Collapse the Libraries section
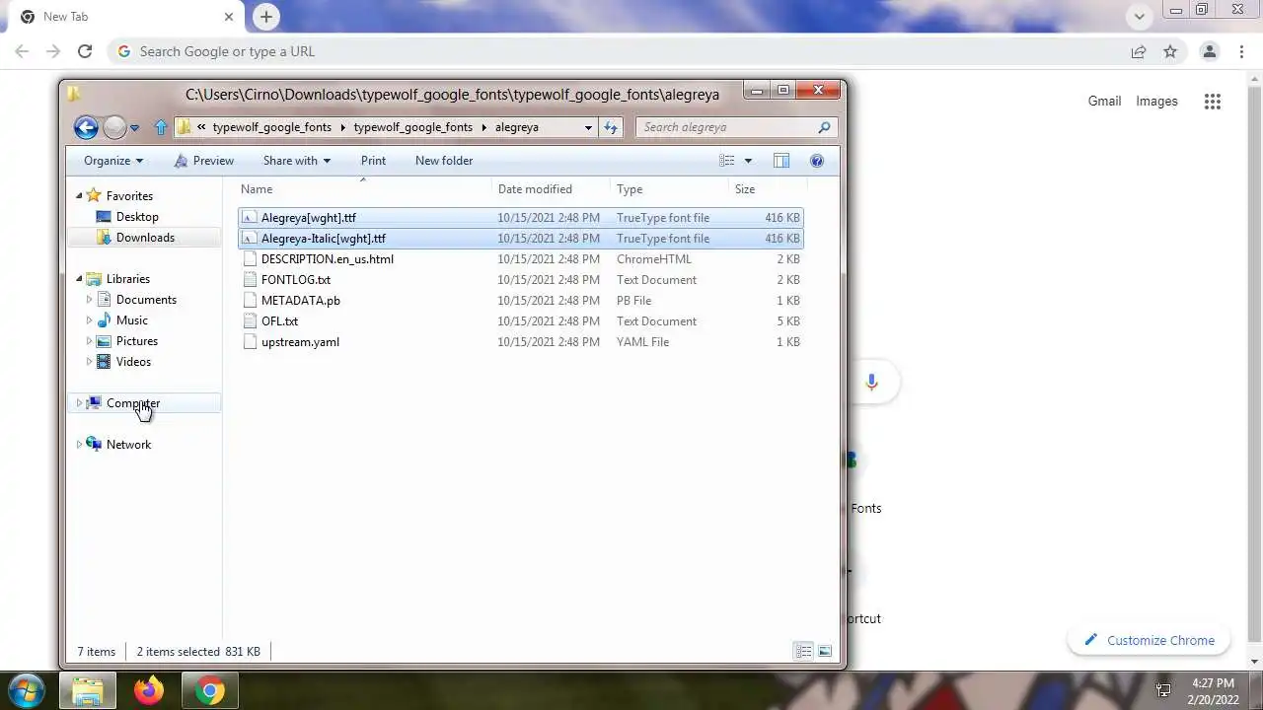 click(x=79, y=279)
